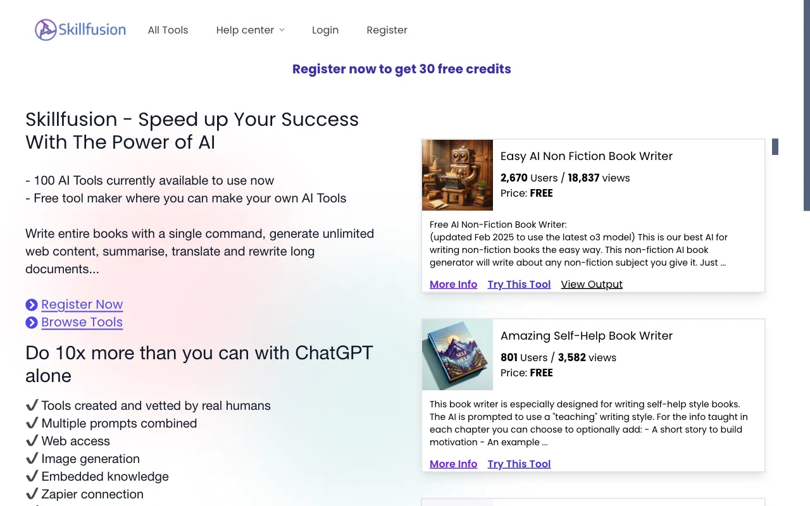Expand the Help center dropdown chevron
The height and width of the screenshot is (506, 810).
tap(282, 30)
